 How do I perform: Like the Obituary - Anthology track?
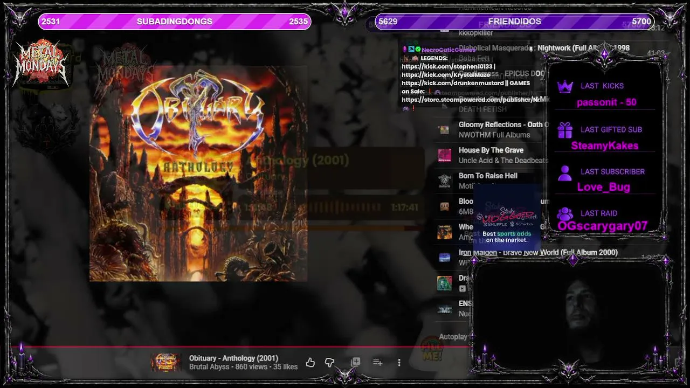click(310, 363)
